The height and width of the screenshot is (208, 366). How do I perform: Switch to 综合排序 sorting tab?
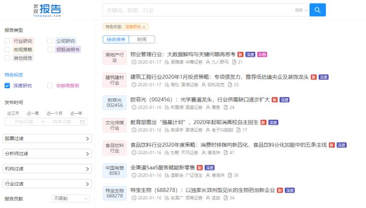[116, 40]
